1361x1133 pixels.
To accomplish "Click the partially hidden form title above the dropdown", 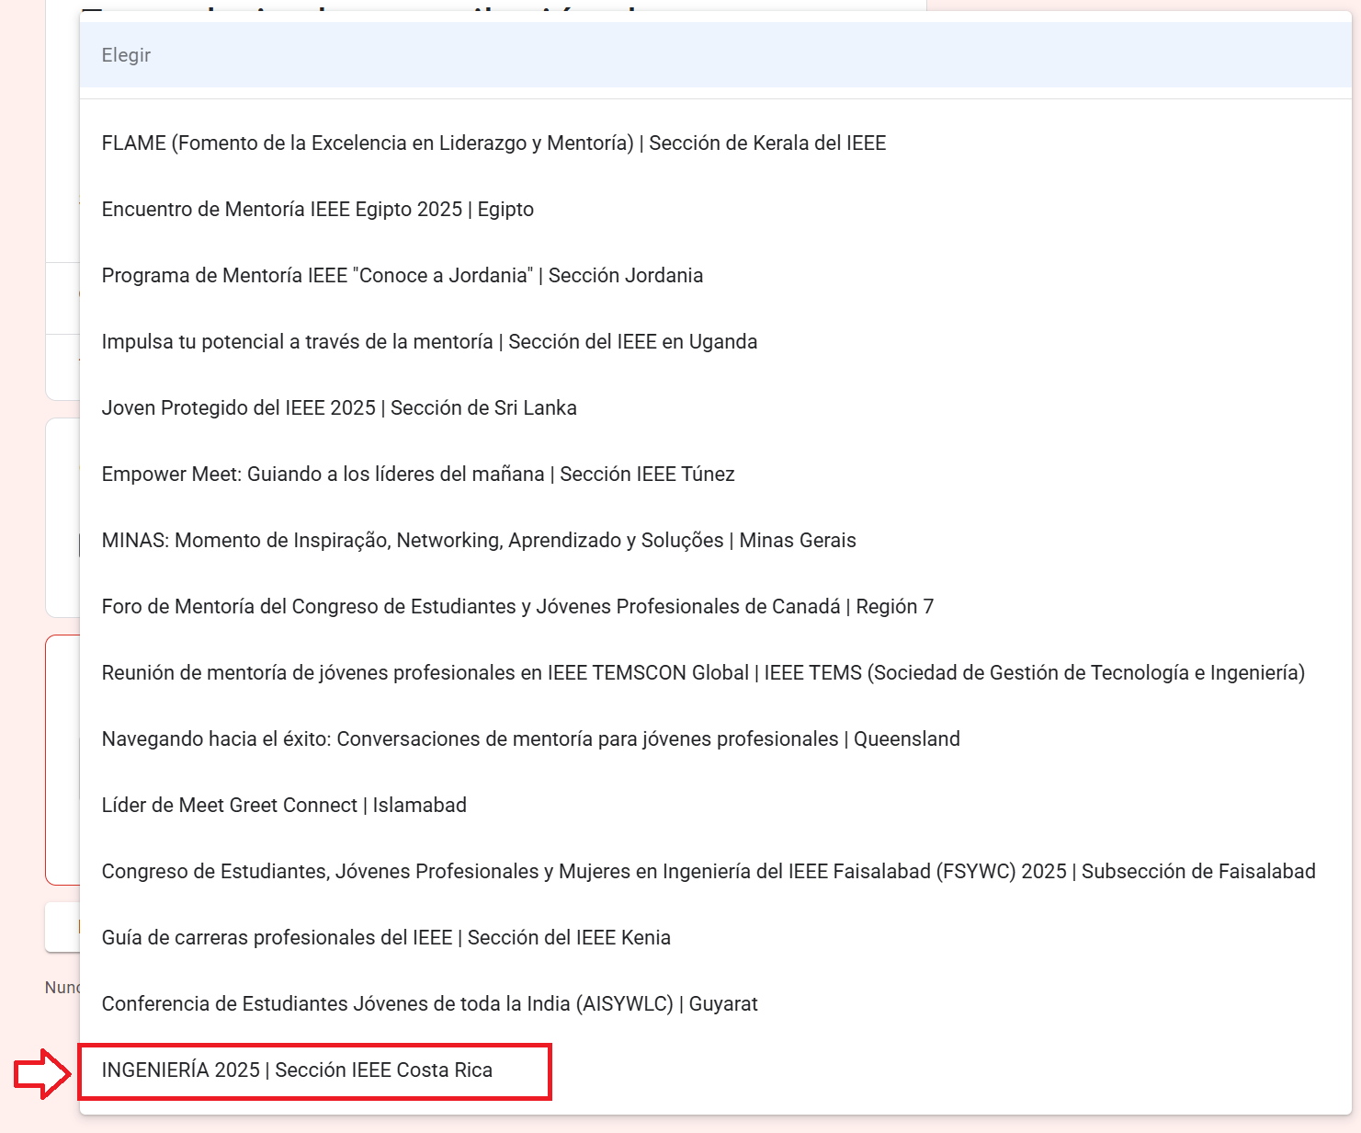I will point(368,8).
